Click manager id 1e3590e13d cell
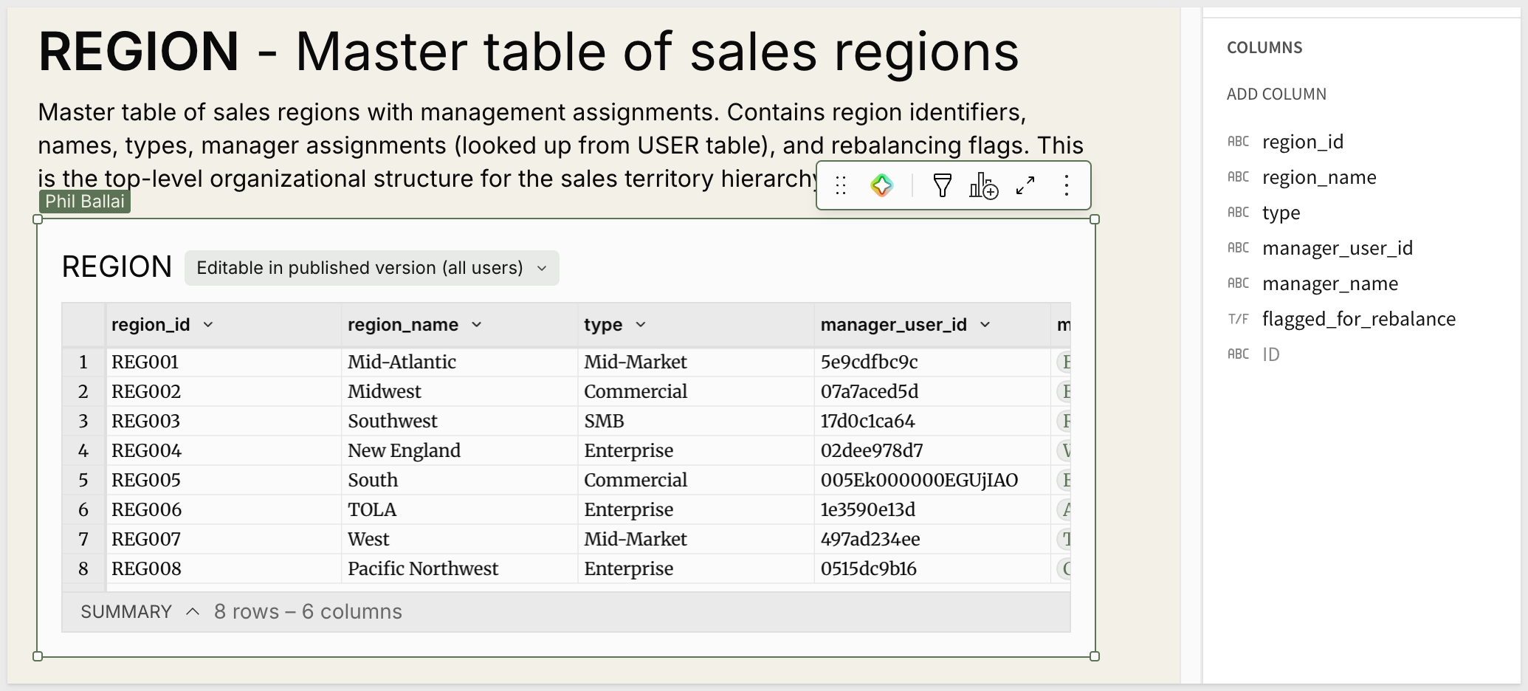The image size is (1528, 691). (932, 510)
